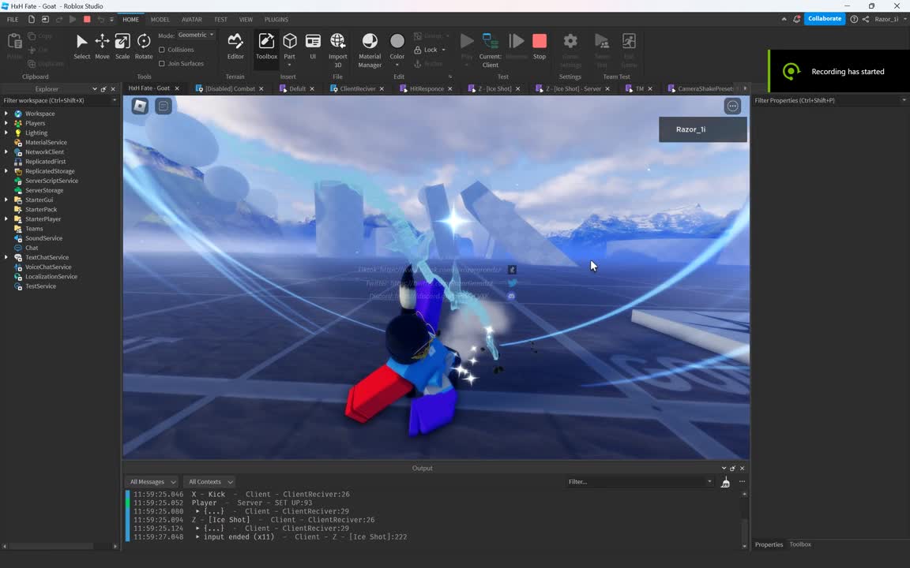This screenshot has width=910, height=568.
Task: Stop the running playtest
Action: click(540, 47)
